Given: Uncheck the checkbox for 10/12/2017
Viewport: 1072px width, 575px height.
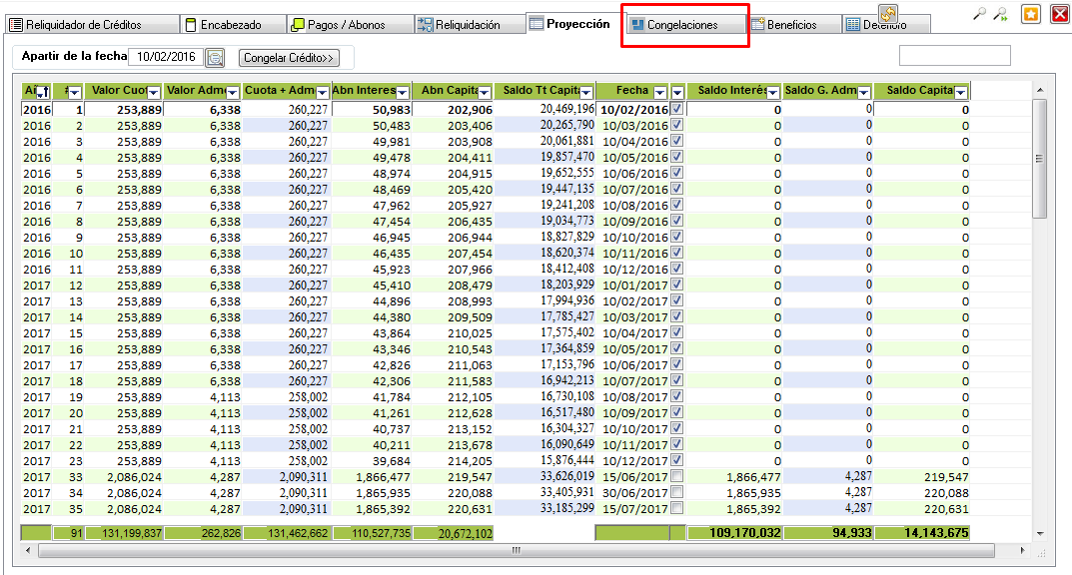Looking at the screenshot, I should click(676, 460).
